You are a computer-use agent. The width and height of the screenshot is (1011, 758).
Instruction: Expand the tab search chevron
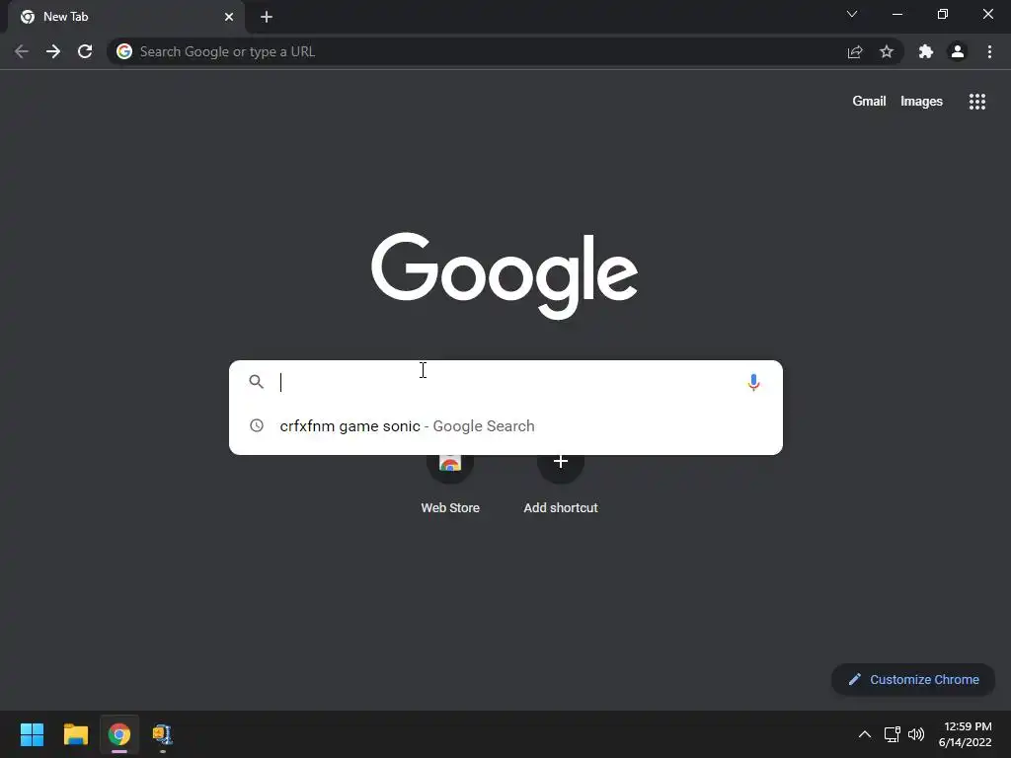click(852, 14)
